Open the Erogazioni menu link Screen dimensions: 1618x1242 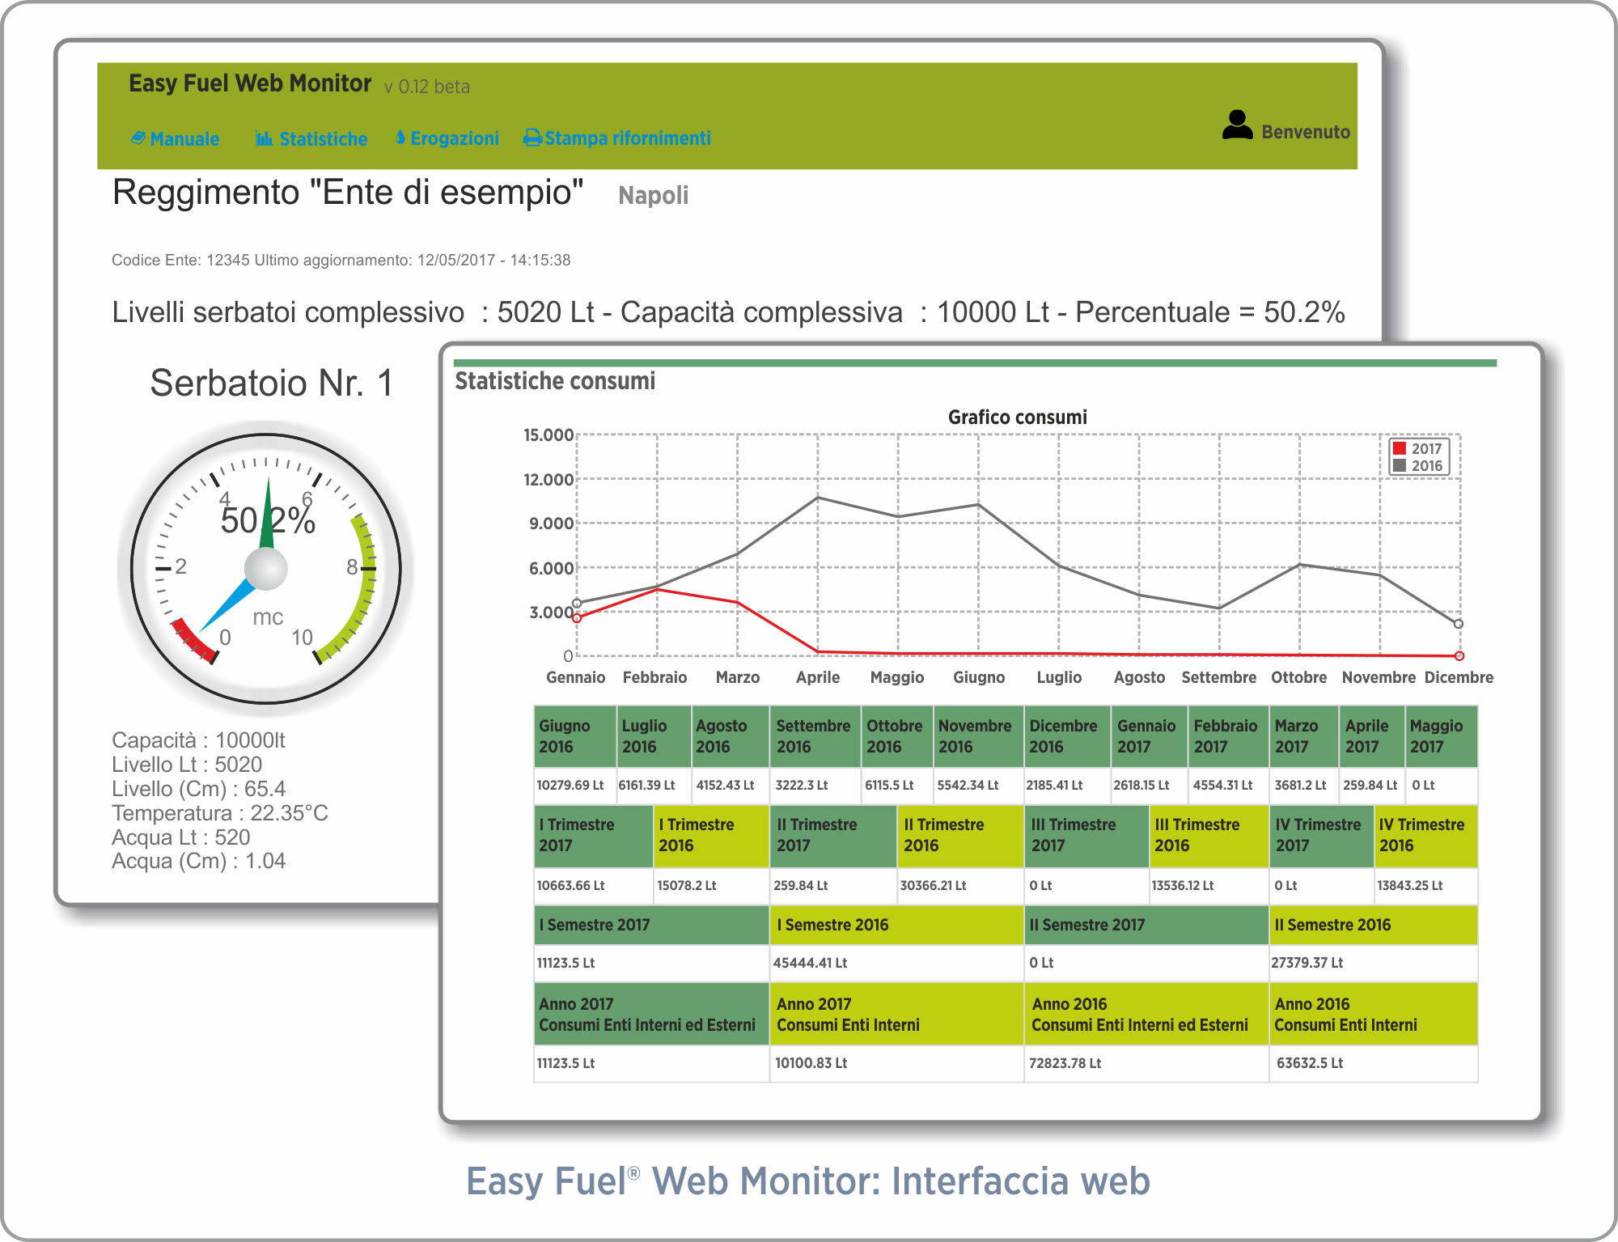[x=455, y=138]
